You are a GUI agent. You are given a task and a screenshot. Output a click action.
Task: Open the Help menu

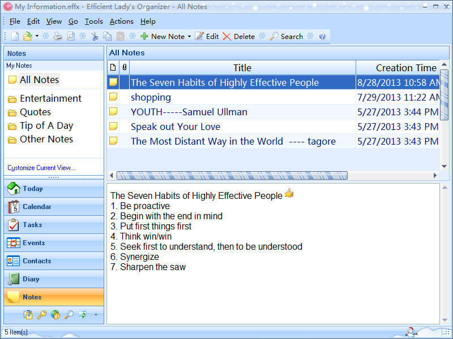(148, 21)
